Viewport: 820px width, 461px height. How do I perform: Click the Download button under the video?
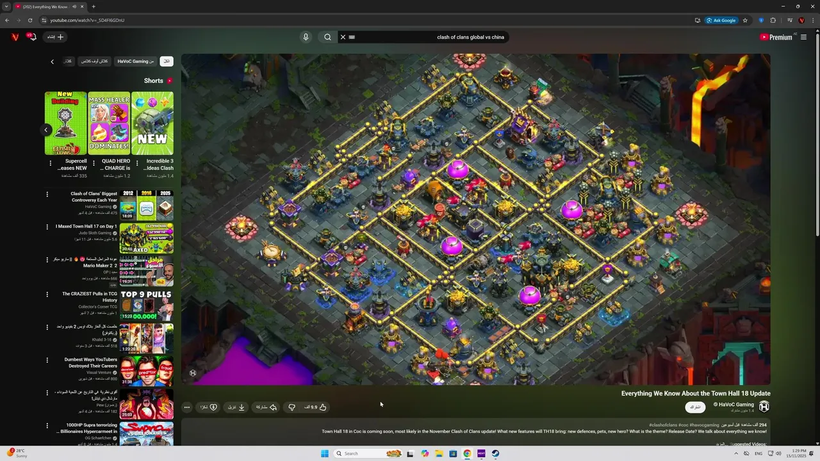coord(237,407)
